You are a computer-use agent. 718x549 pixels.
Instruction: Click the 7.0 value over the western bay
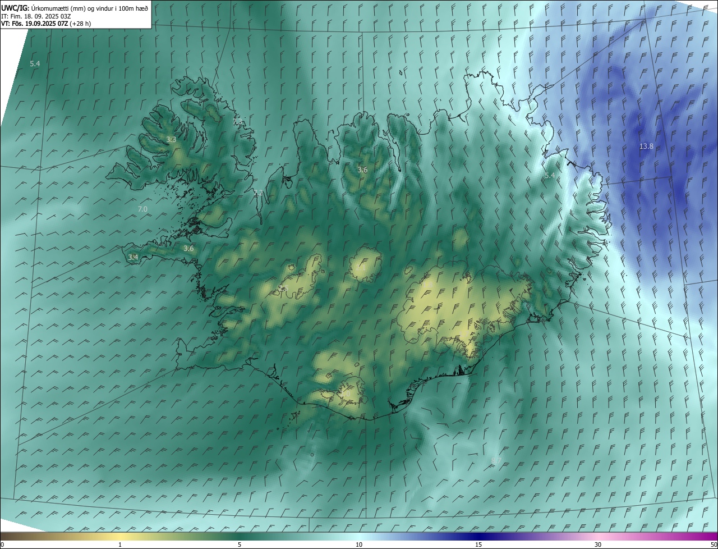142,209
